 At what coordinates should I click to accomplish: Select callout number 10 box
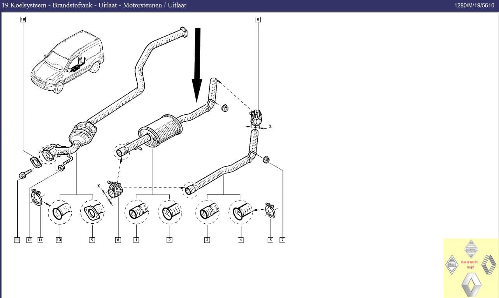click(x=23, y=19)
